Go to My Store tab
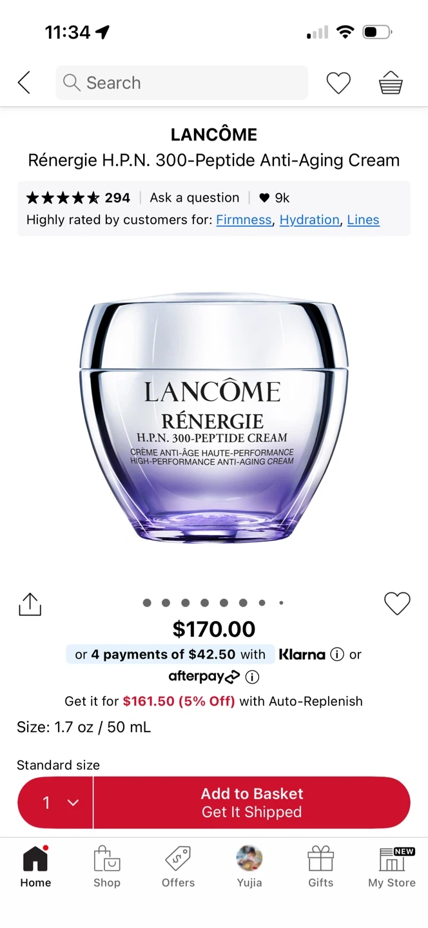Screen dimensions: 428x928 tap(392, 867)
